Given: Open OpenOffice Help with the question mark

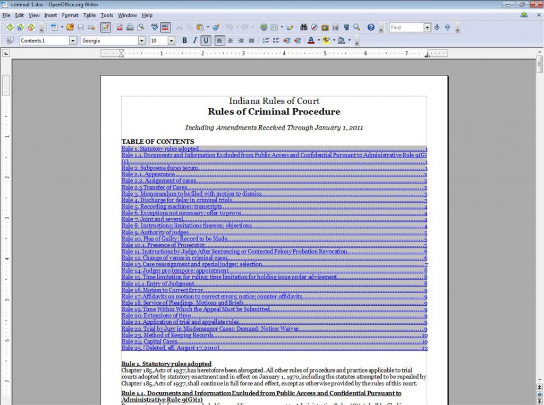Looking at the screenshot, I should point(371,28).
